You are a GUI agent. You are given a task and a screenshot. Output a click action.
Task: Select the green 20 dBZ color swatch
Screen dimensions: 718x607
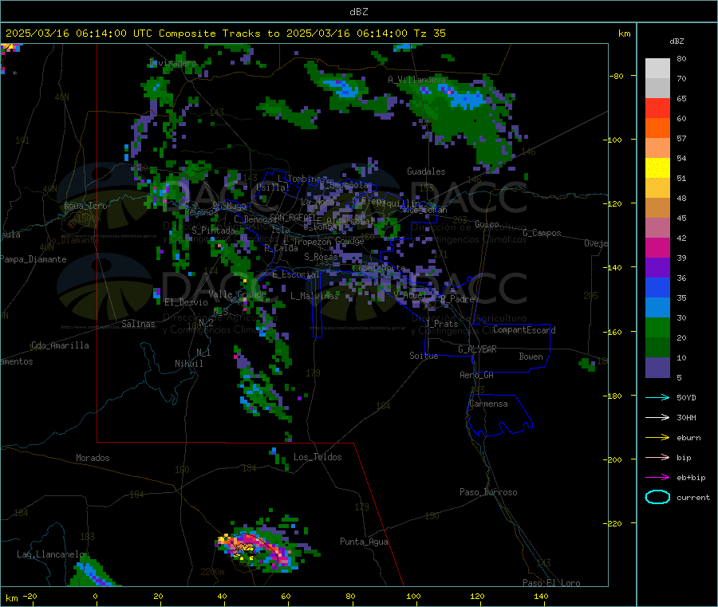(x=657, y=327)
